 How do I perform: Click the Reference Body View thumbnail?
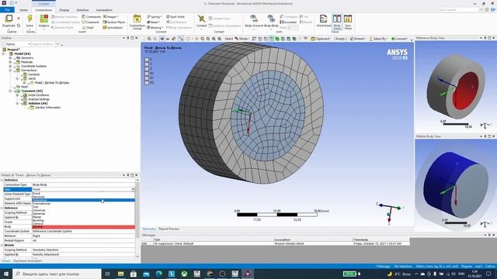[456, 86]
